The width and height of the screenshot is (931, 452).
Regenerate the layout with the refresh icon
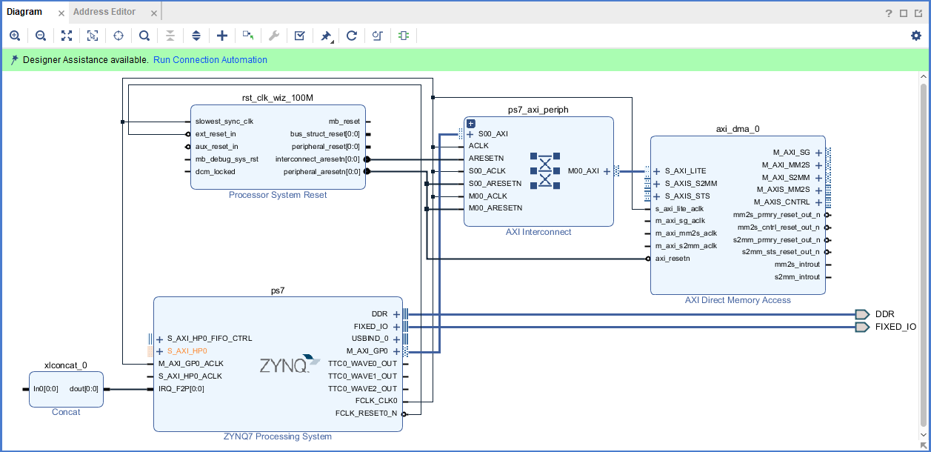352,35
